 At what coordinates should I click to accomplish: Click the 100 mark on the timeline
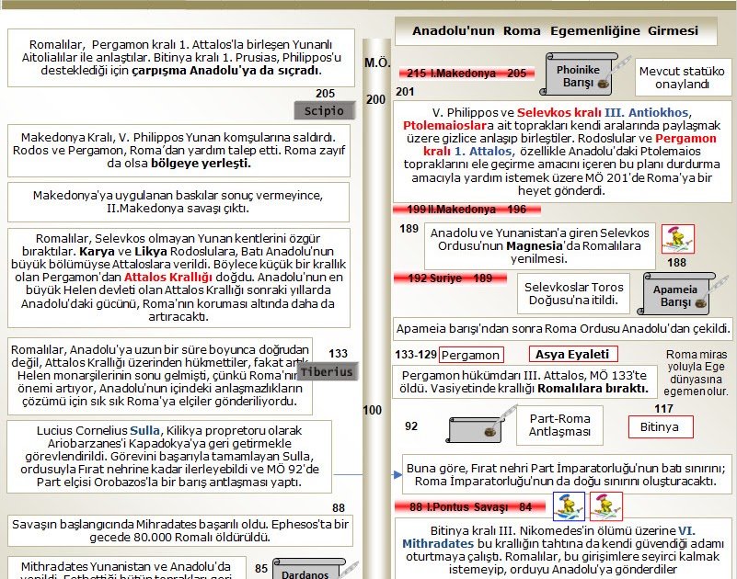click(x=373, y=410)
